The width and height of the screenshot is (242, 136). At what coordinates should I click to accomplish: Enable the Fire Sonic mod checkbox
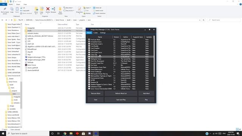click(x=89, y=65)
